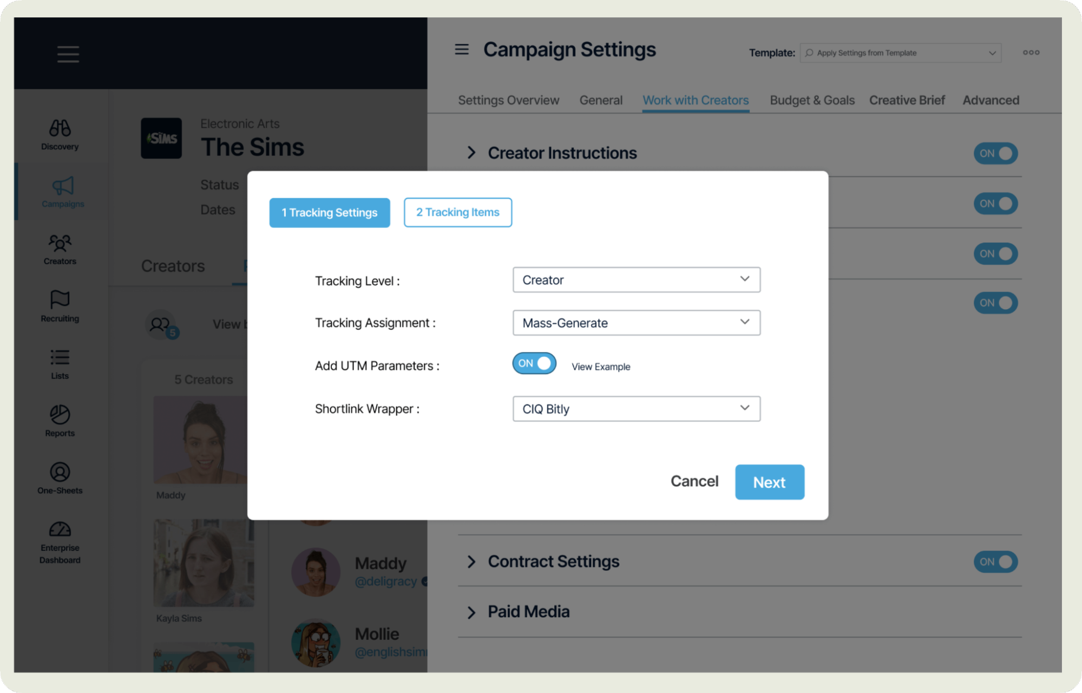Screen dimensions: 1082x693
Task: Turn off Creator Instructions toggle
Action: pyautogui.click(x=995, y=153)
